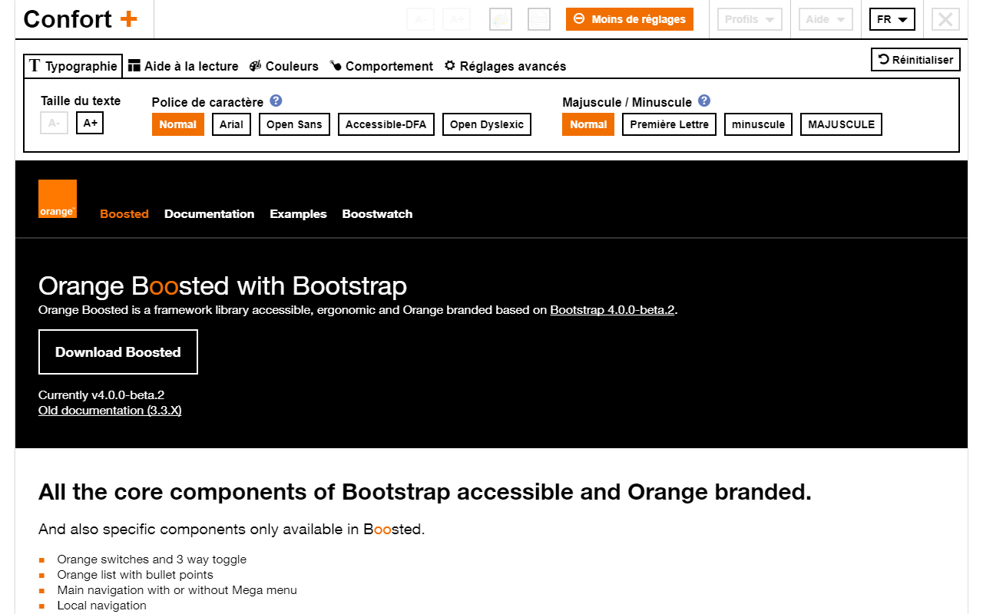Viewport: 983px width, 614px height.
Task: Select the Open Sans font option
Action: [x=294, y=124]
